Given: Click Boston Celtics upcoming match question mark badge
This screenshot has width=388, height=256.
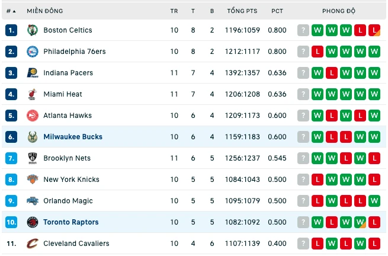Looking at the screenshot, I should 303,30.
